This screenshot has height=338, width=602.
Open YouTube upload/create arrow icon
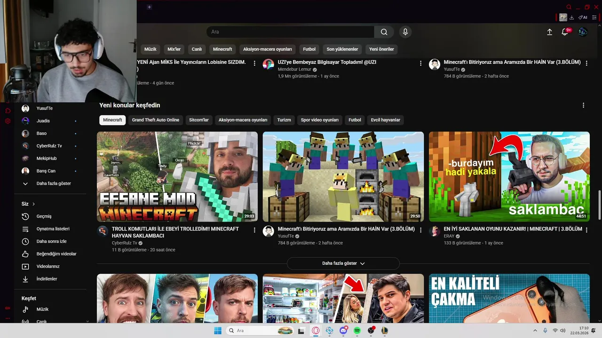549,32
